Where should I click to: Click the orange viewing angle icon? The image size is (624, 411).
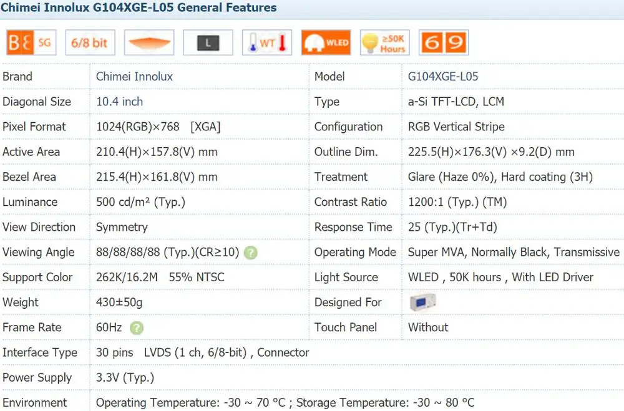click(x=149, y=42)
